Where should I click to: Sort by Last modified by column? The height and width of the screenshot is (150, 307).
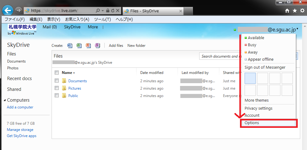pos(195,73)
